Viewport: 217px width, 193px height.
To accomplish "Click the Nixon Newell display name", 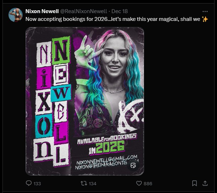I will click(x=42, y=11).
